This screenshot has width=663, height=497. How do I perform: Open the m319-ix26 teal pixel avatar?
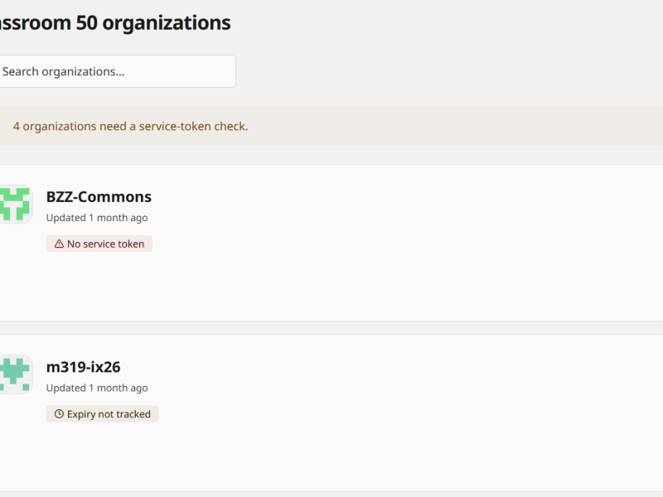(x=15, y=374)
